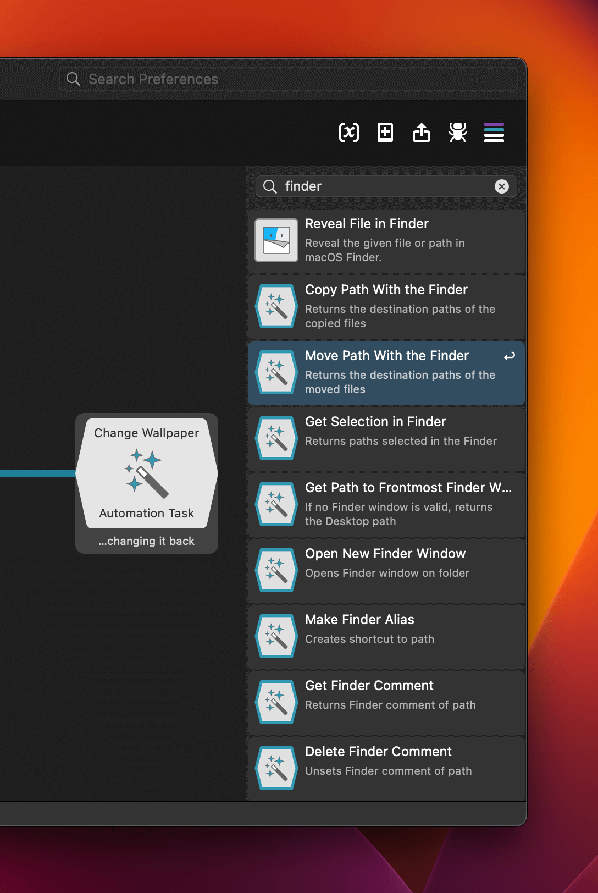The width and height of the screenshot is (598, 893).
Task: Click the share/export icon in toolbar
Action: click(x=422, y=133)
